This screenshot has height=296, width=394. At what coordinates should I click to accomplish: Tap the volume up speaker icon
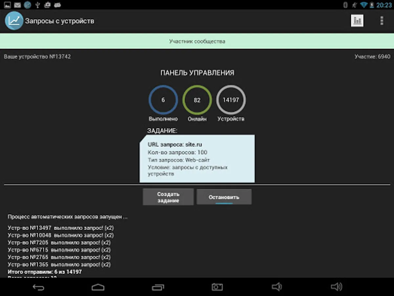point(336,287)
